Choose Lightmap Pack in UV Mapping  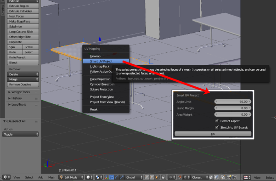point(100,66)
